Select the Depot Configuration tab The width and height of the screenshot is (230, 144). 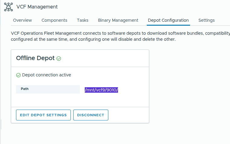point(168,20)
